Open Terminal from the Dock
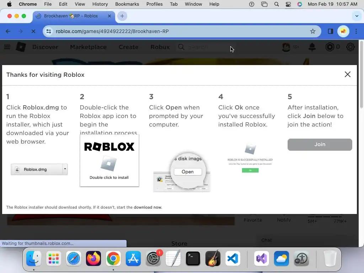The width and height of the screenshot is (364, 273). pyautogui.click(x=193, y=258)
